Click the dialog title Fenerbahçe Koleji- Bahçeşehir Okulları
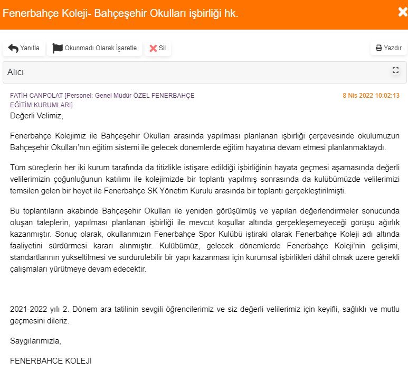 (120, 14)
